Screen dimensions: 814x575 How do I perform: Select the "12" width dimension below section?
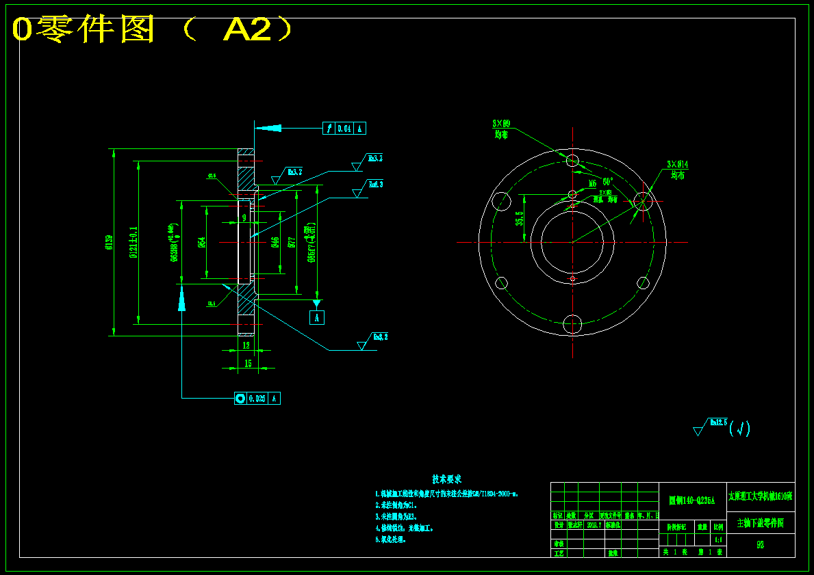[246, 345]
